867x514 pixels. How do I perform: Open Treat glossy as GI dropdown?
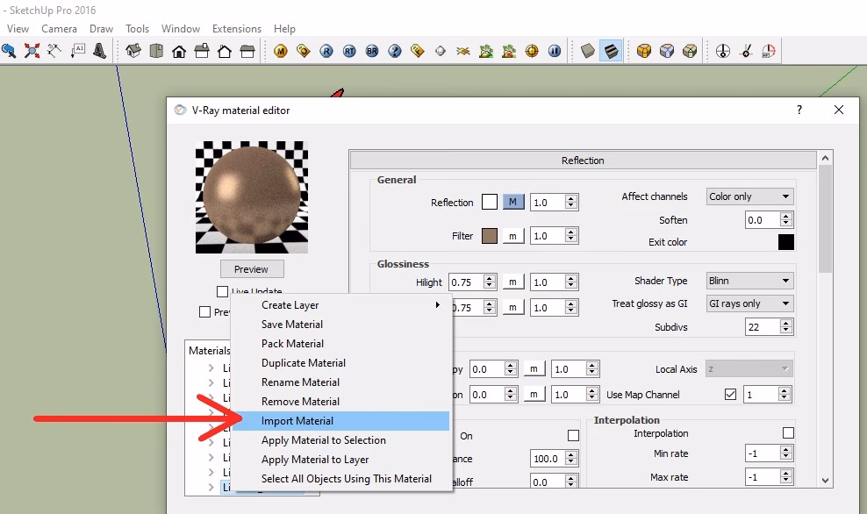click(749, 303)
